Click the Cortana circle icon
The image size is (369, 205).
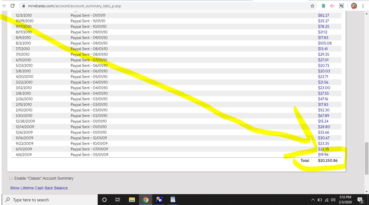[104, 200]
